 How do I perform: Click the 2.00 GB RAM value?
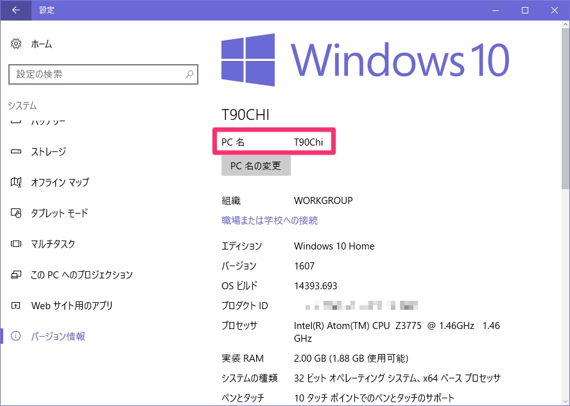[x=351, y=359]
